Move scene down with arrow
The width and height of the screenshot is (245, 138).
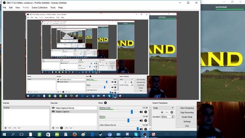coord(19,128)
